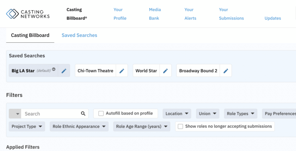Image resolution: width=296 pixels, height=151 pixels.
Task: Click the Casting Networks logo
Action: point(28,14)
